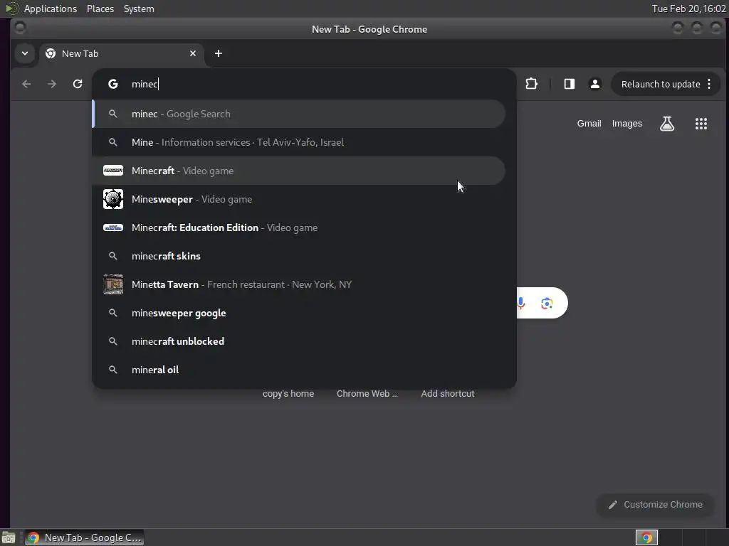Open the System menu

tap(139, 9)
